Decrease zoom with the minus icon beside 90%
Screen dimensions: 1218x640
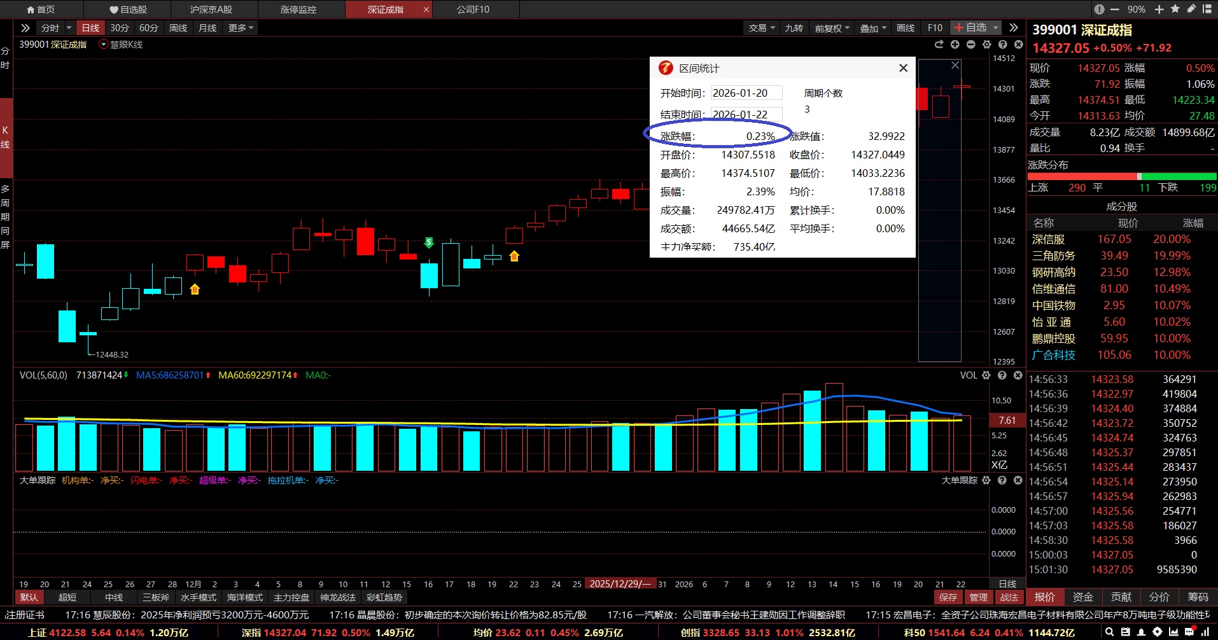click(1114, 10)
